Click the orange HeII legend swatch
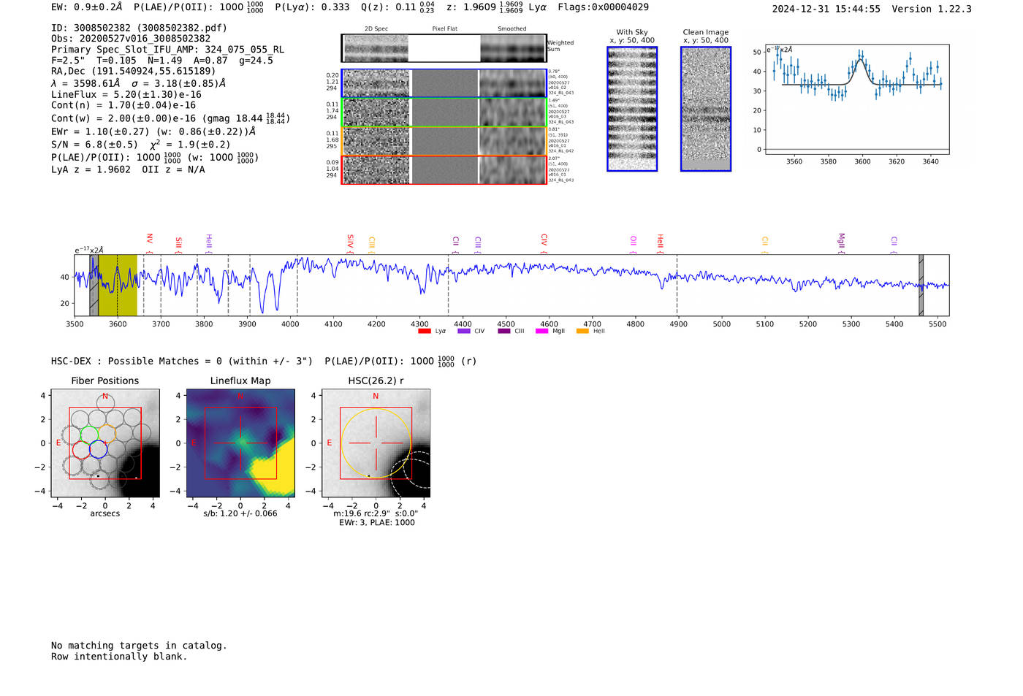 (x=582, y=332)
